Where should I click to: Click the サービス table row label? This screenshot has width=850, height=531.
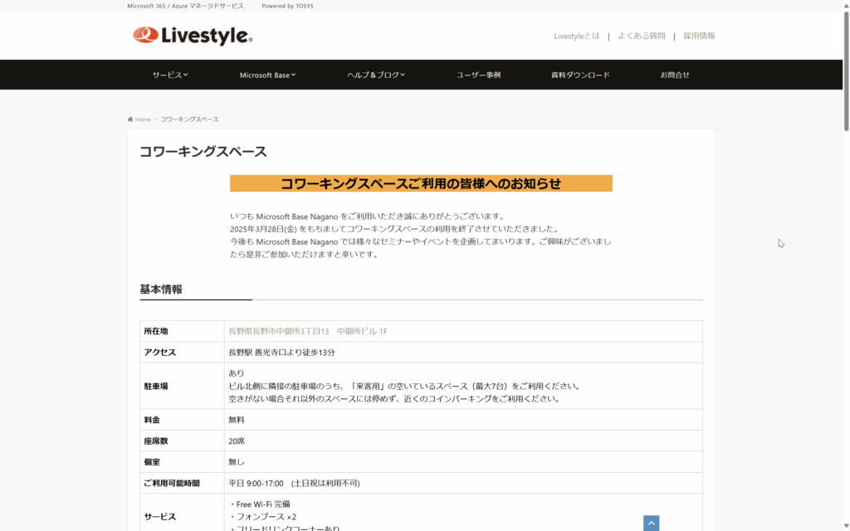[160, 517]
